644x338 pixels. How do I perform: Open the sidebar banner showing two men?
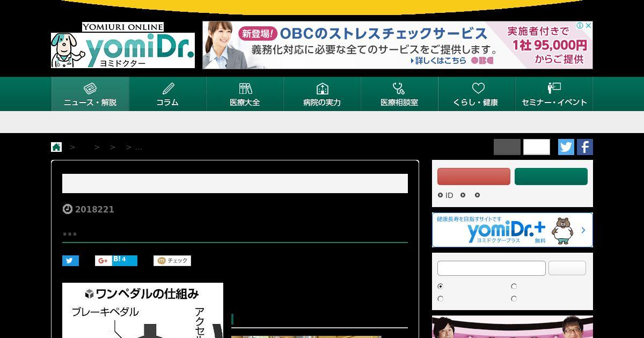[x=513, y=327]
